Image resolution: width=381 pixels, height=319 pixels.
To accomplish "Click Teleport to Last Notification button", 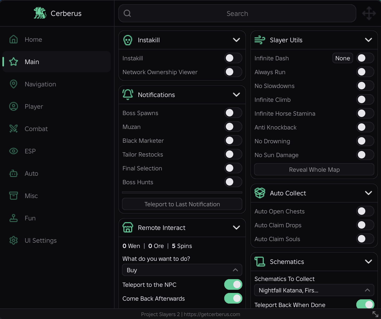I will coord(182,204).
